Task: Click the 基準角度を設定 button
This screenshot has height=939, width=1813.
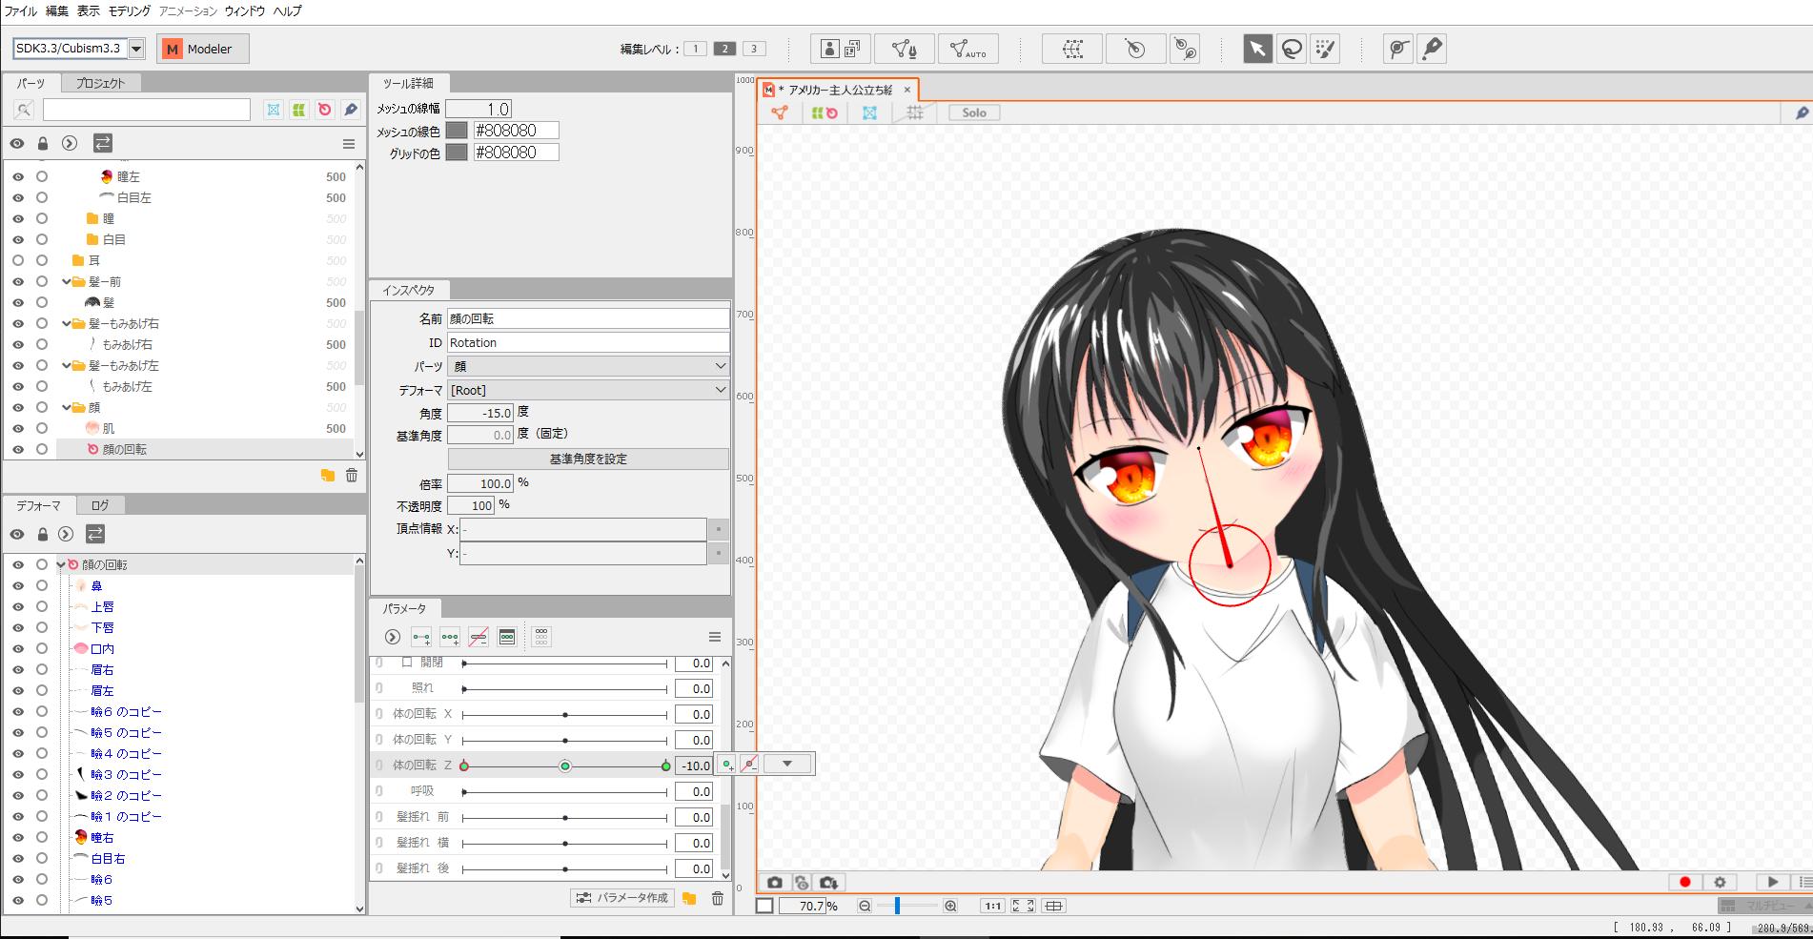Action: click(588, 459)
